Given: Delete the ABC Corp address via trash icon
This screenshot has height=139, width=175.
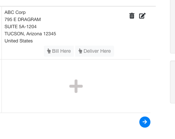Looking at the screenshot, I should click(x=132, y=16).
